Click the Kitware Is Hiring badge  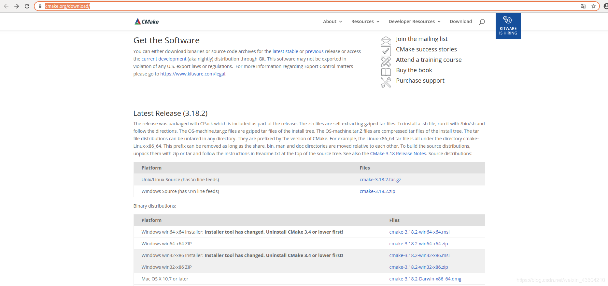coord(508,26)
